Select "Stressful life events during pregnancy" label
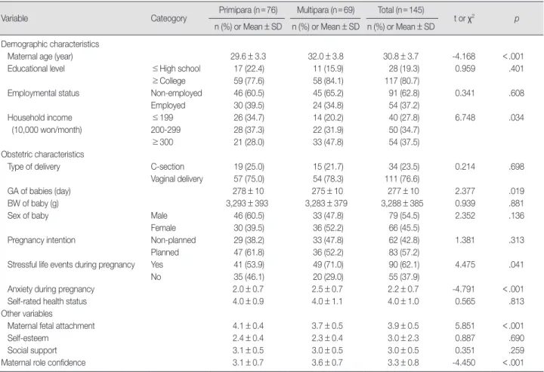The image size is (544, 372). coord(71,265)
